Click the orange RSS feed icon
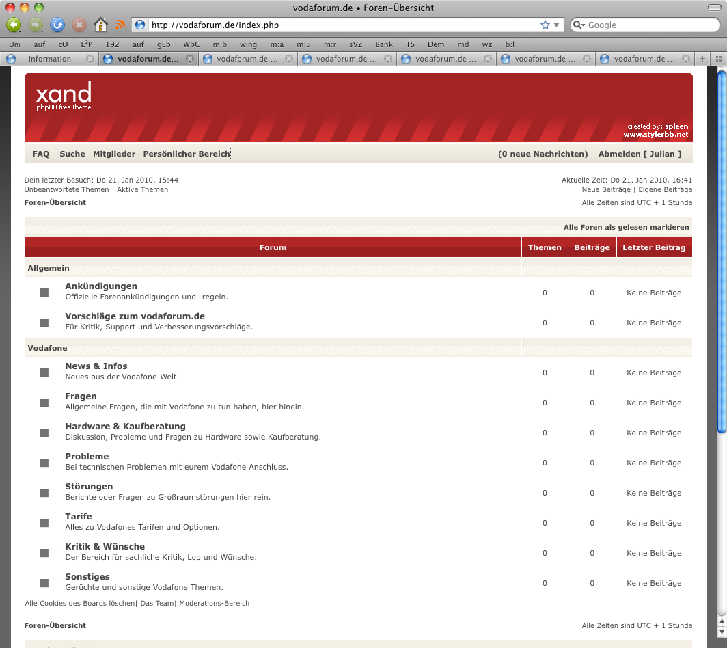The image size is (727, 648). pos(120,25)
